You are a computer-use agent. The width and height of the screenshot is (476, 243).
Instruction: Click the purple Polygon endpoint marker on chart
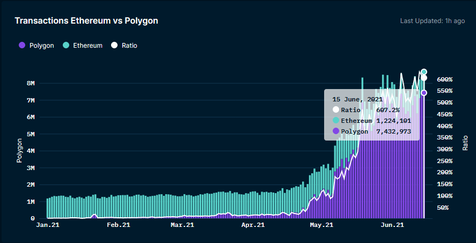click(424, 93)
